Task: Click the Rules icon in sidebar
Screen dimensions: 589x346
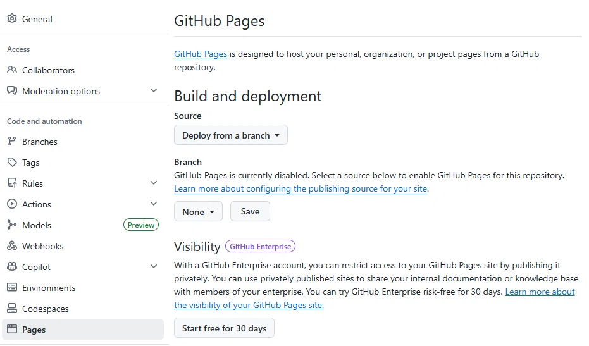Action: coord(12,183)
